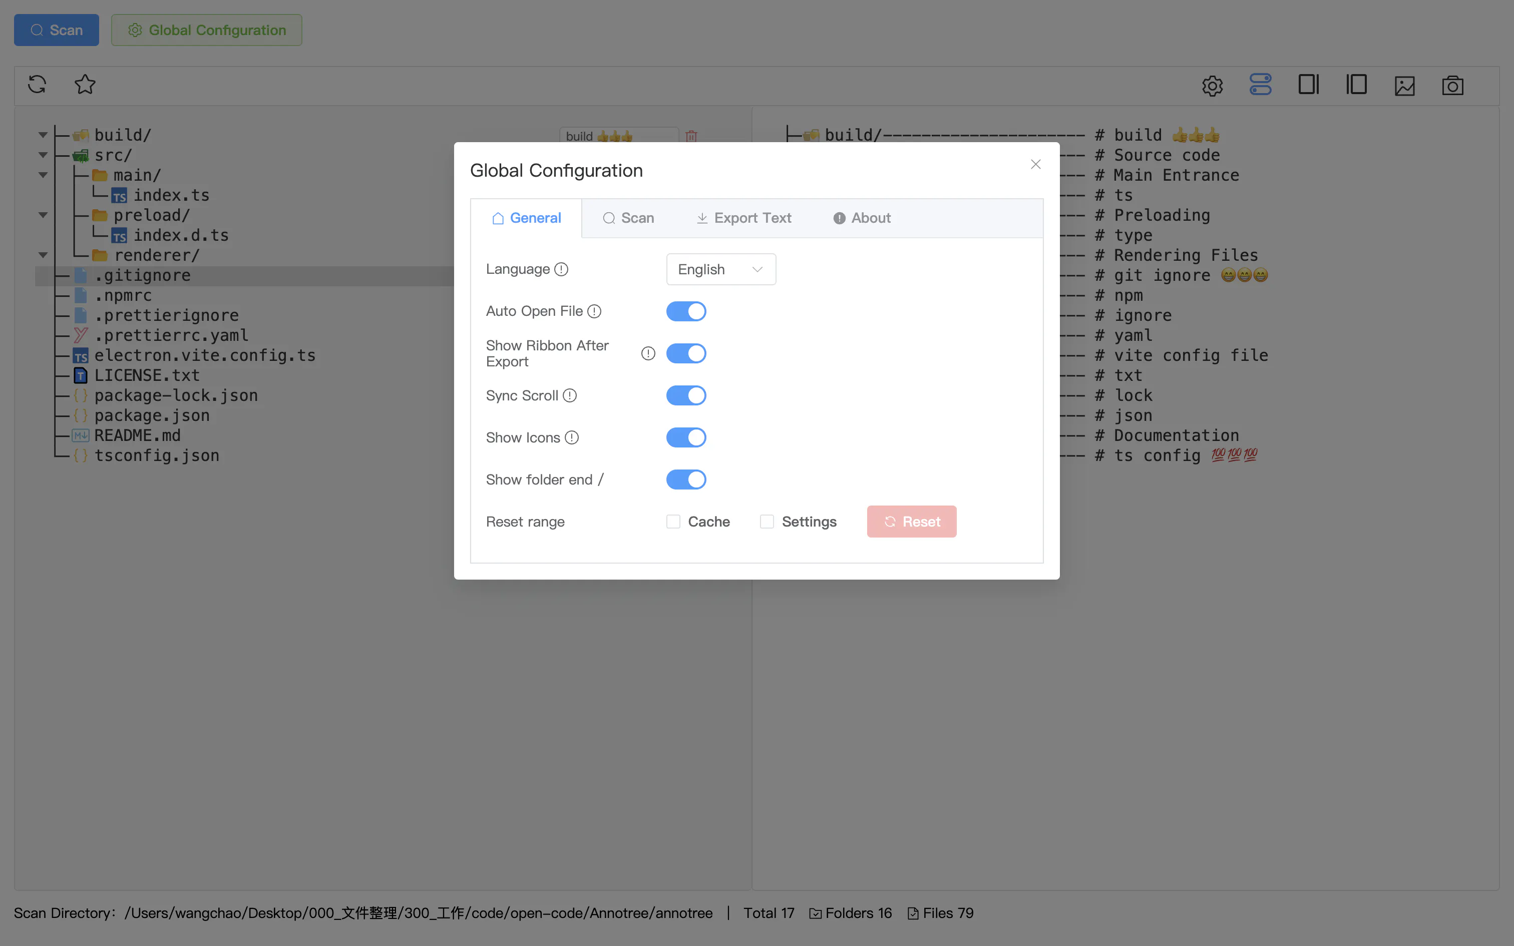The height and width of the screenshot is (946, 1514).
Task: Click the star favorites icon
Action: (x=85, y=85)
